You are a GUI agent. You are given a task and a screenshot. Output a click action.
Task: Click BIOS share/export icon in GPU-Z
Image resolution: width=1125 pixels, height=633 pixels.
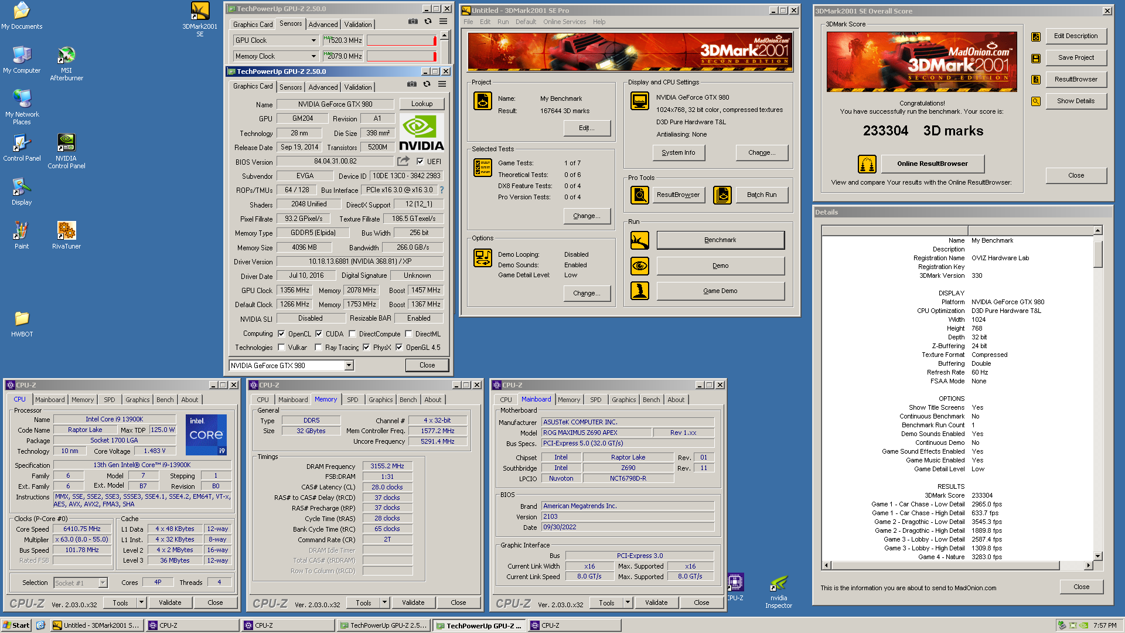403,161
